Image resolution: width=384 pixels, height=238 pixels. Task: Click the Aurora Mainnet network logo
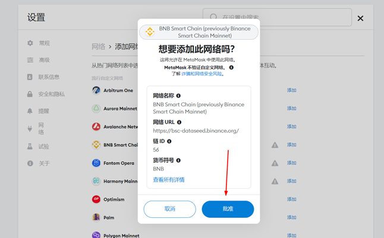pyautogui.click(x=96, y=109)
